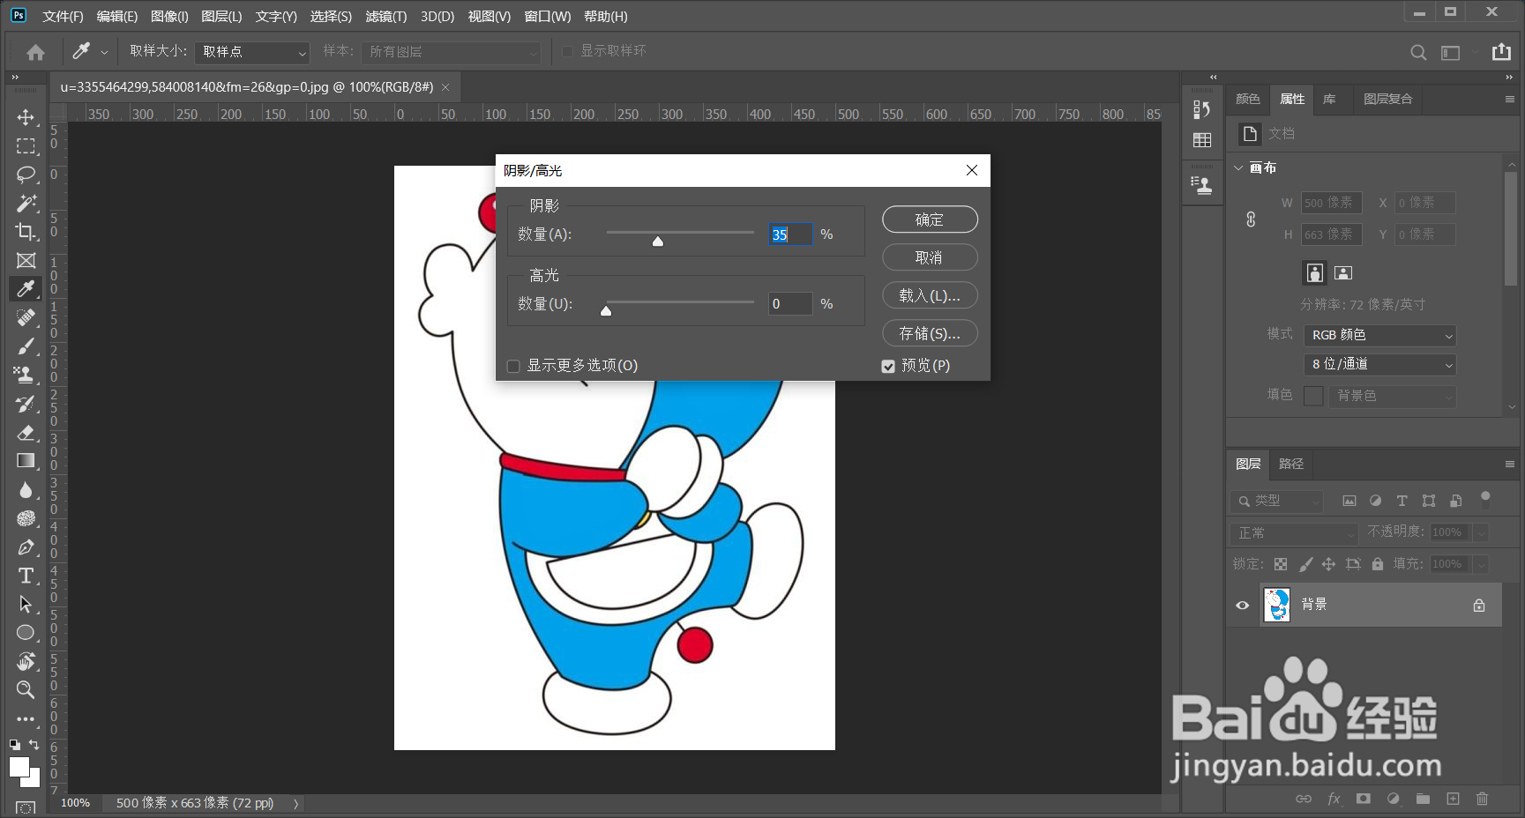The height and width of the screenshot is (818, 1525).
Task: Select the Hand tool
Action: tap(26, 661)
